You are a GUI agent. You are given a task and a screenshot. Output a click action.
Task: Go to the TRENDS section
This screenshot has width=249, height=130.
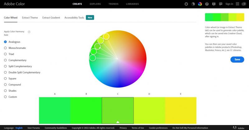tap(113, 4)
